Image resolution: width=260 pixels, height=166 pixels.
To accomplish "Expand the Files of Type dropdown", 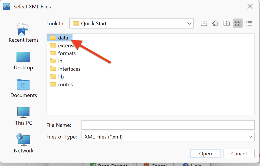I will 250,137.
